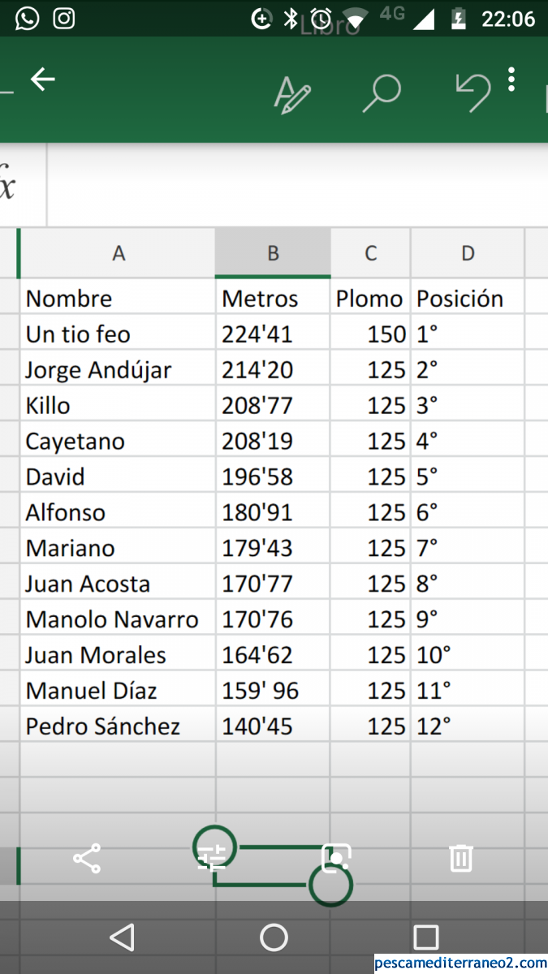Open the magnifier search tool

[381, 93]
